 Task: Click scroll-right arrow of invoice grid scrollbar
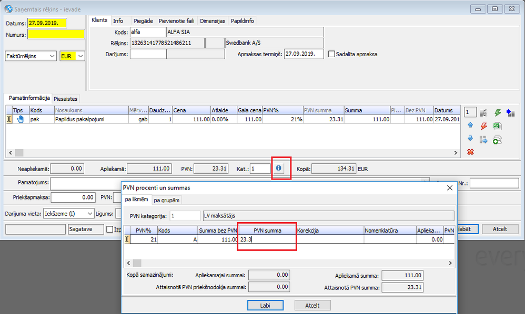pos(456,153)
